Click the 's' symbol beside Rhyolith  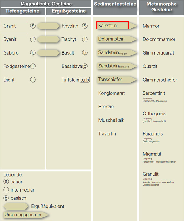(85, 26)
